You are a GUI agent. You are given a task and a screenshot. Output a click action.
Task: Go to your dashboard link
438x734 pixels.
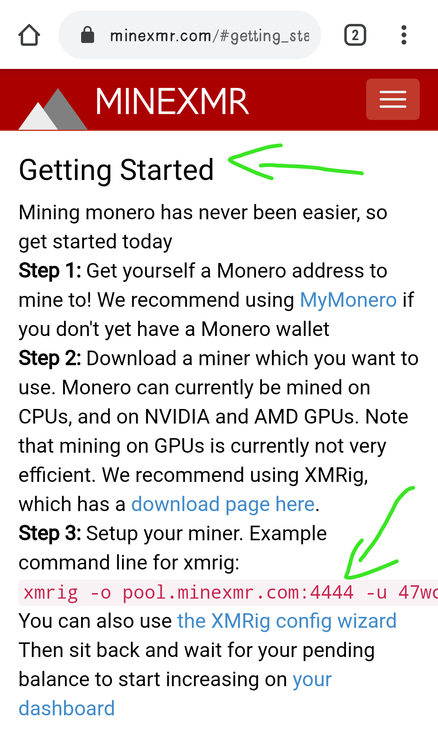[175, 694]
